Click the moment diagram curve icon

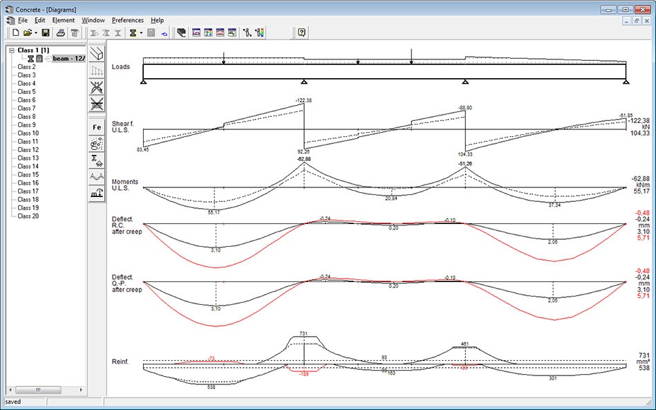(97, 177)
